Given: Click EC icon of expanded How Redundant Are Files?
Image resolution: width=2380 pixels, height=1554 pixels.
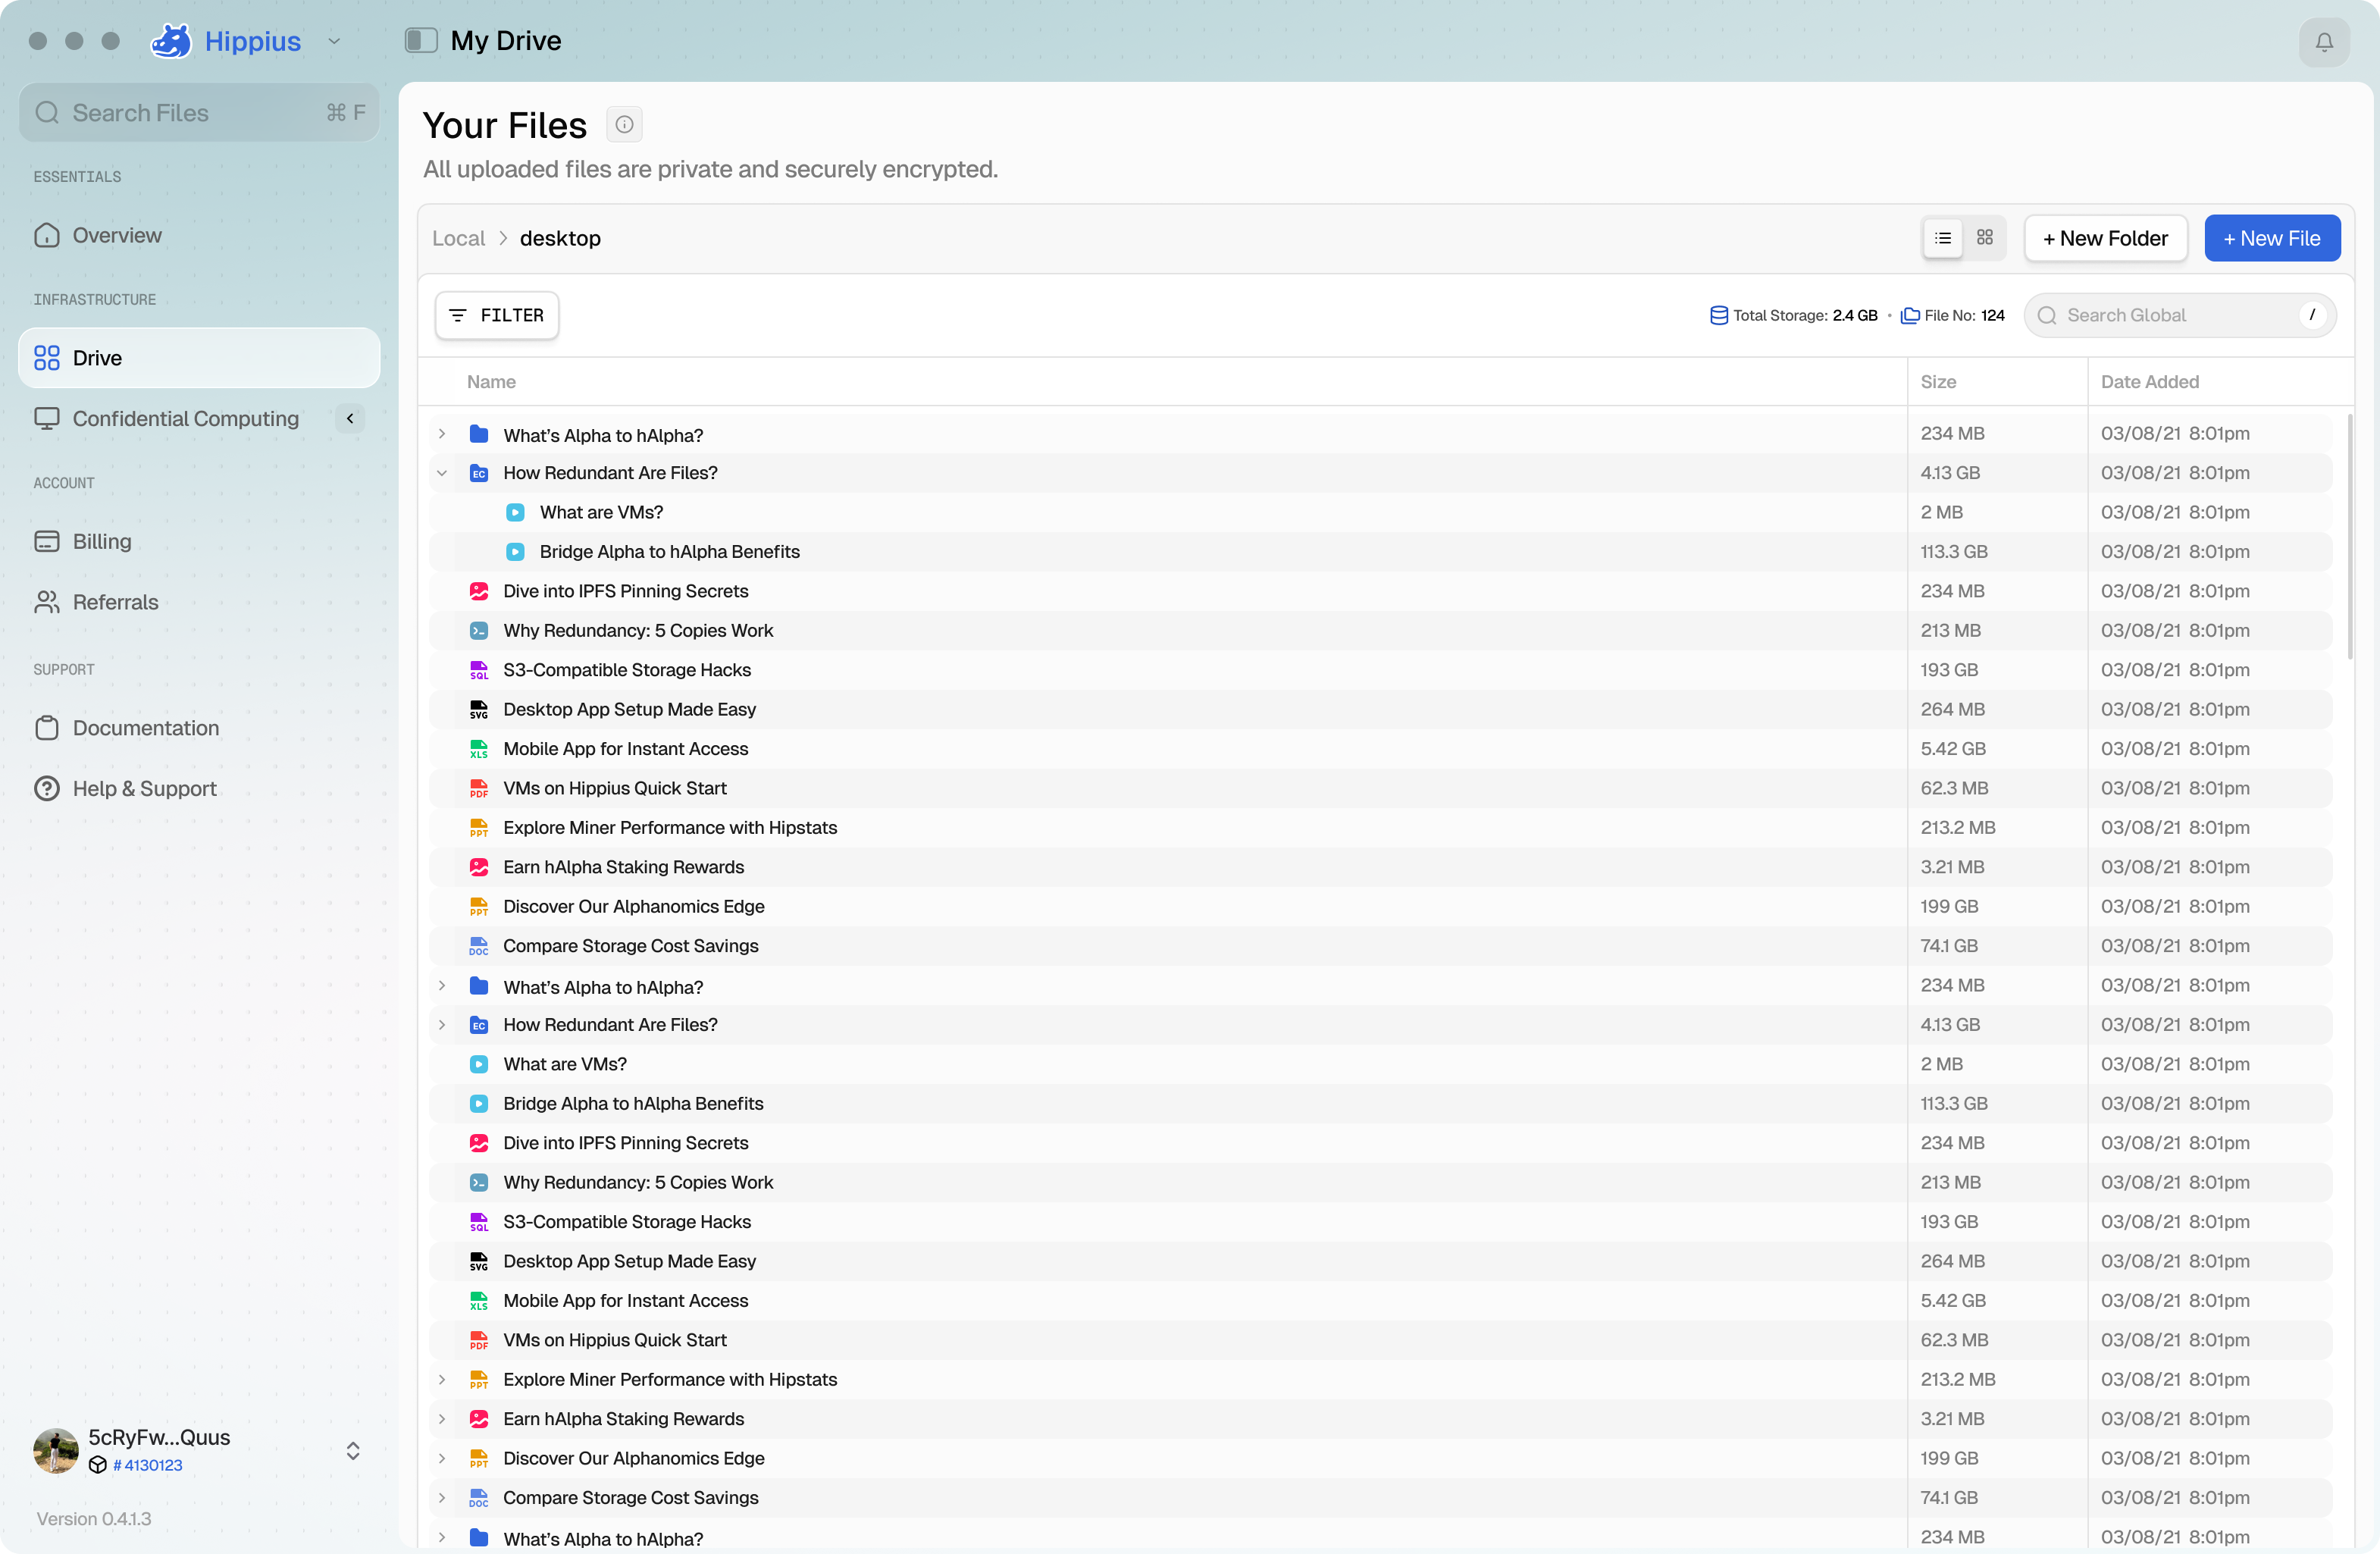Looking at the screenshot, I should [479, 473].
